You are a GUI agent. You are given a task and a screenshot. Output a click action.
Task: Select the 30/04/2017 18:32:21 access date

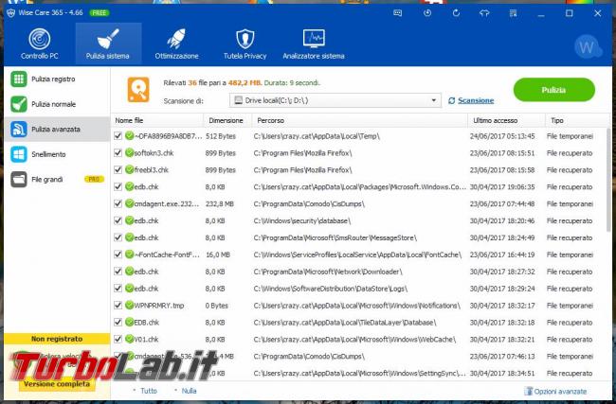pos(502,340)
